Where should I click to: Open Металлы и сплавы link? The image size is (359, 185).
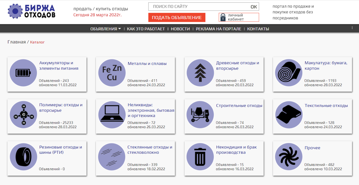[x=147, y=63]
